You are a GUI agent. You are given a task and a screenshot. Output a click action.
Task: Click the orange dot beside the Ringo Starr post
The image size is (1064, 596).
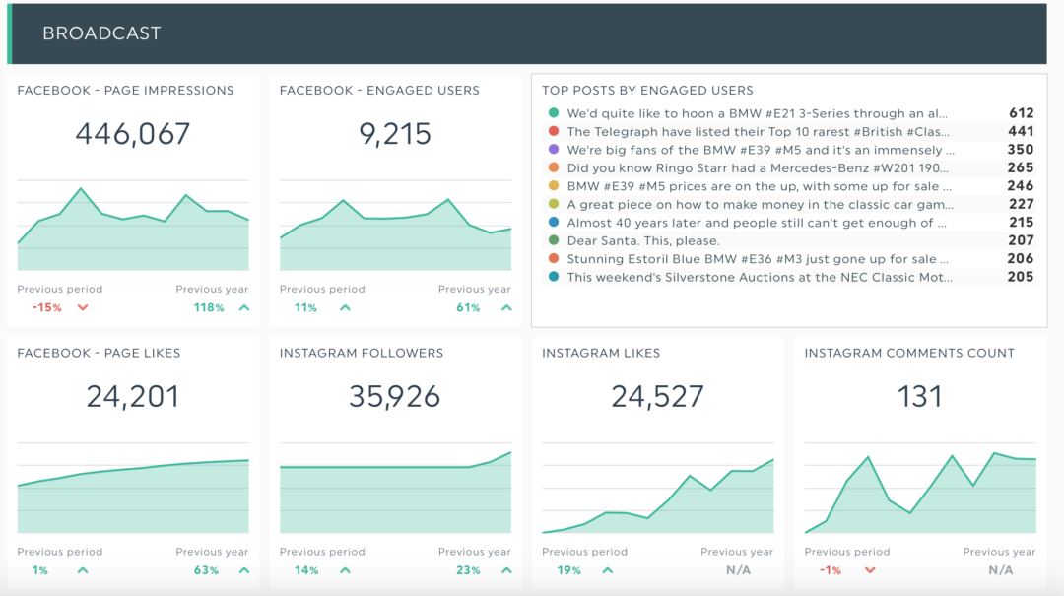pyautogui.click(x=553, y=167)
